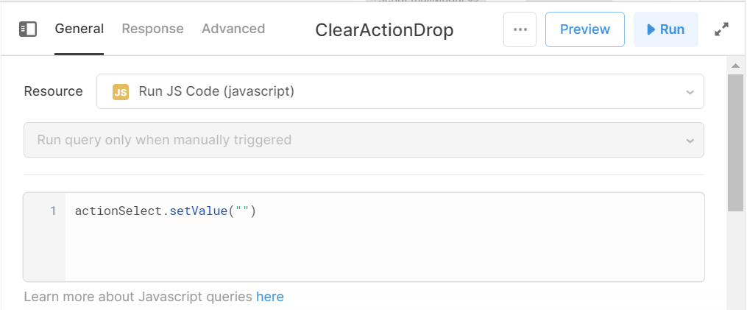Follow the 'here' Javascript queries link

(x=269, y=297)
